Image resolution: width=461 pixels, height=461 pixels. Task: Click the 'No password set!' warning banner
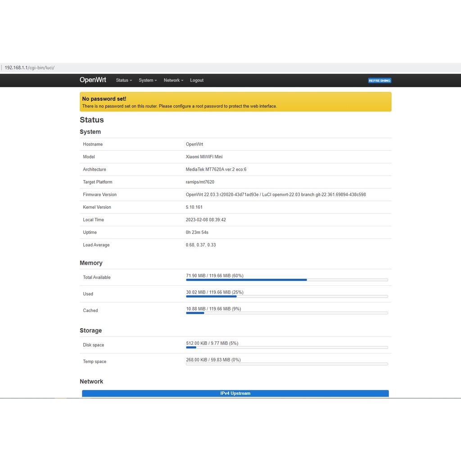point(235,102)
